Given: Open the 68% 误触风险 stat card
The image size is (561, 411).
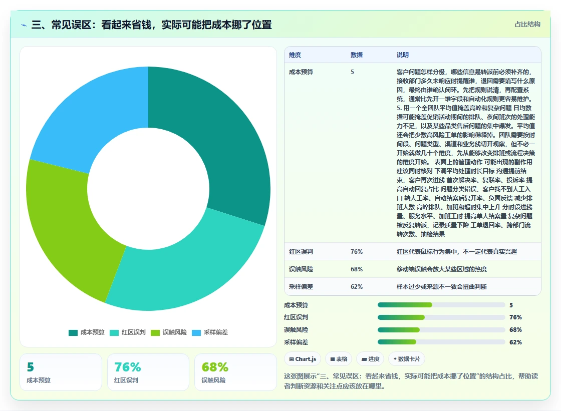Looking at the screenshot, I should [x=235, y=372].
